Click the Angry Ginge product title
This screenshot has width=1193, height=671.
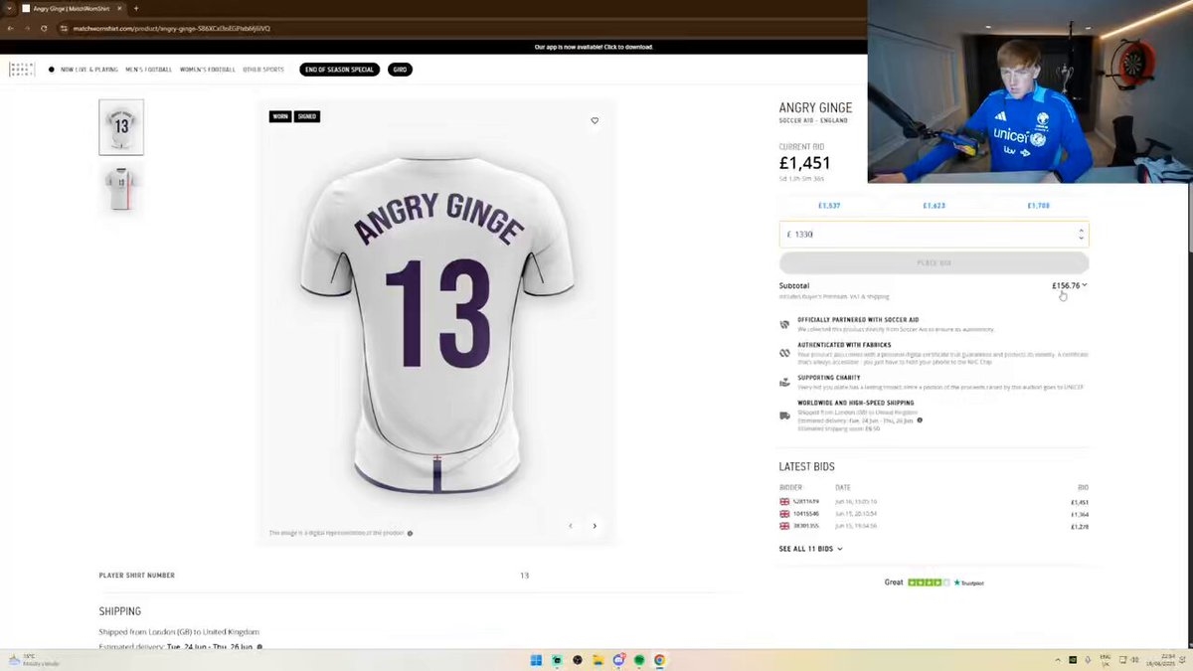point(815,107)
